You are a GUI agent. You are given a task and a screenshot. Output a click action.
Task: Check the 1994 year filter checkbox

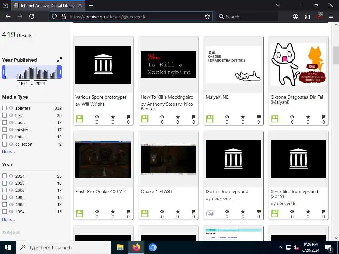tap(4, 211)
